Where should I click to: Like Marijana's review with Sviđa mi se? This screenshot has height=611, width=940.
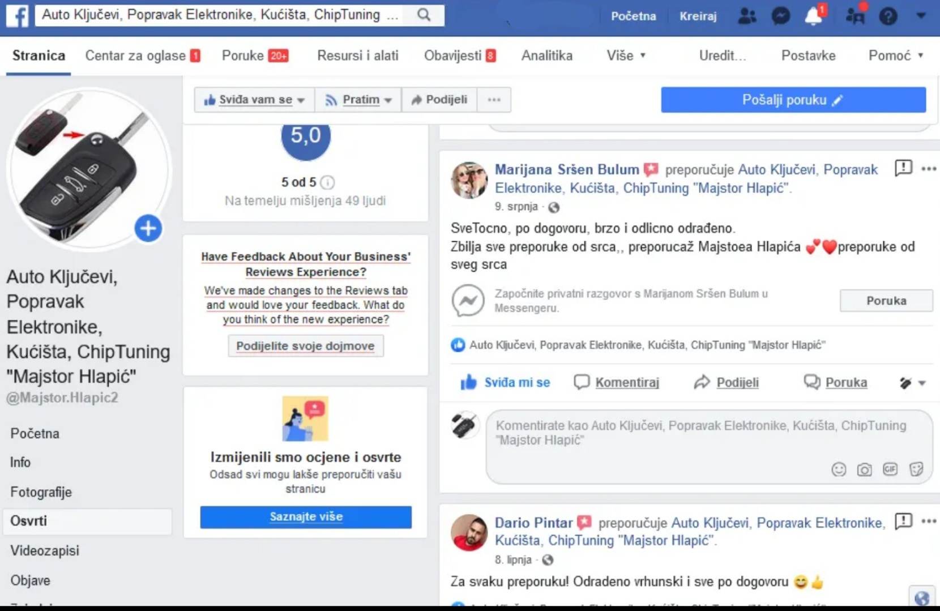pos(505,383)
